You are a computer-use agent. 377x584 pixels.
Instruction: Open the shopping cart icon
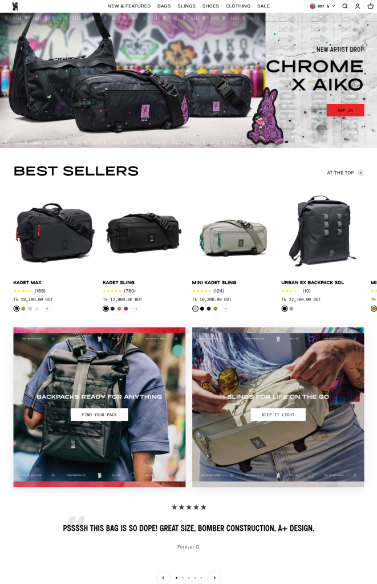[370, 6]
